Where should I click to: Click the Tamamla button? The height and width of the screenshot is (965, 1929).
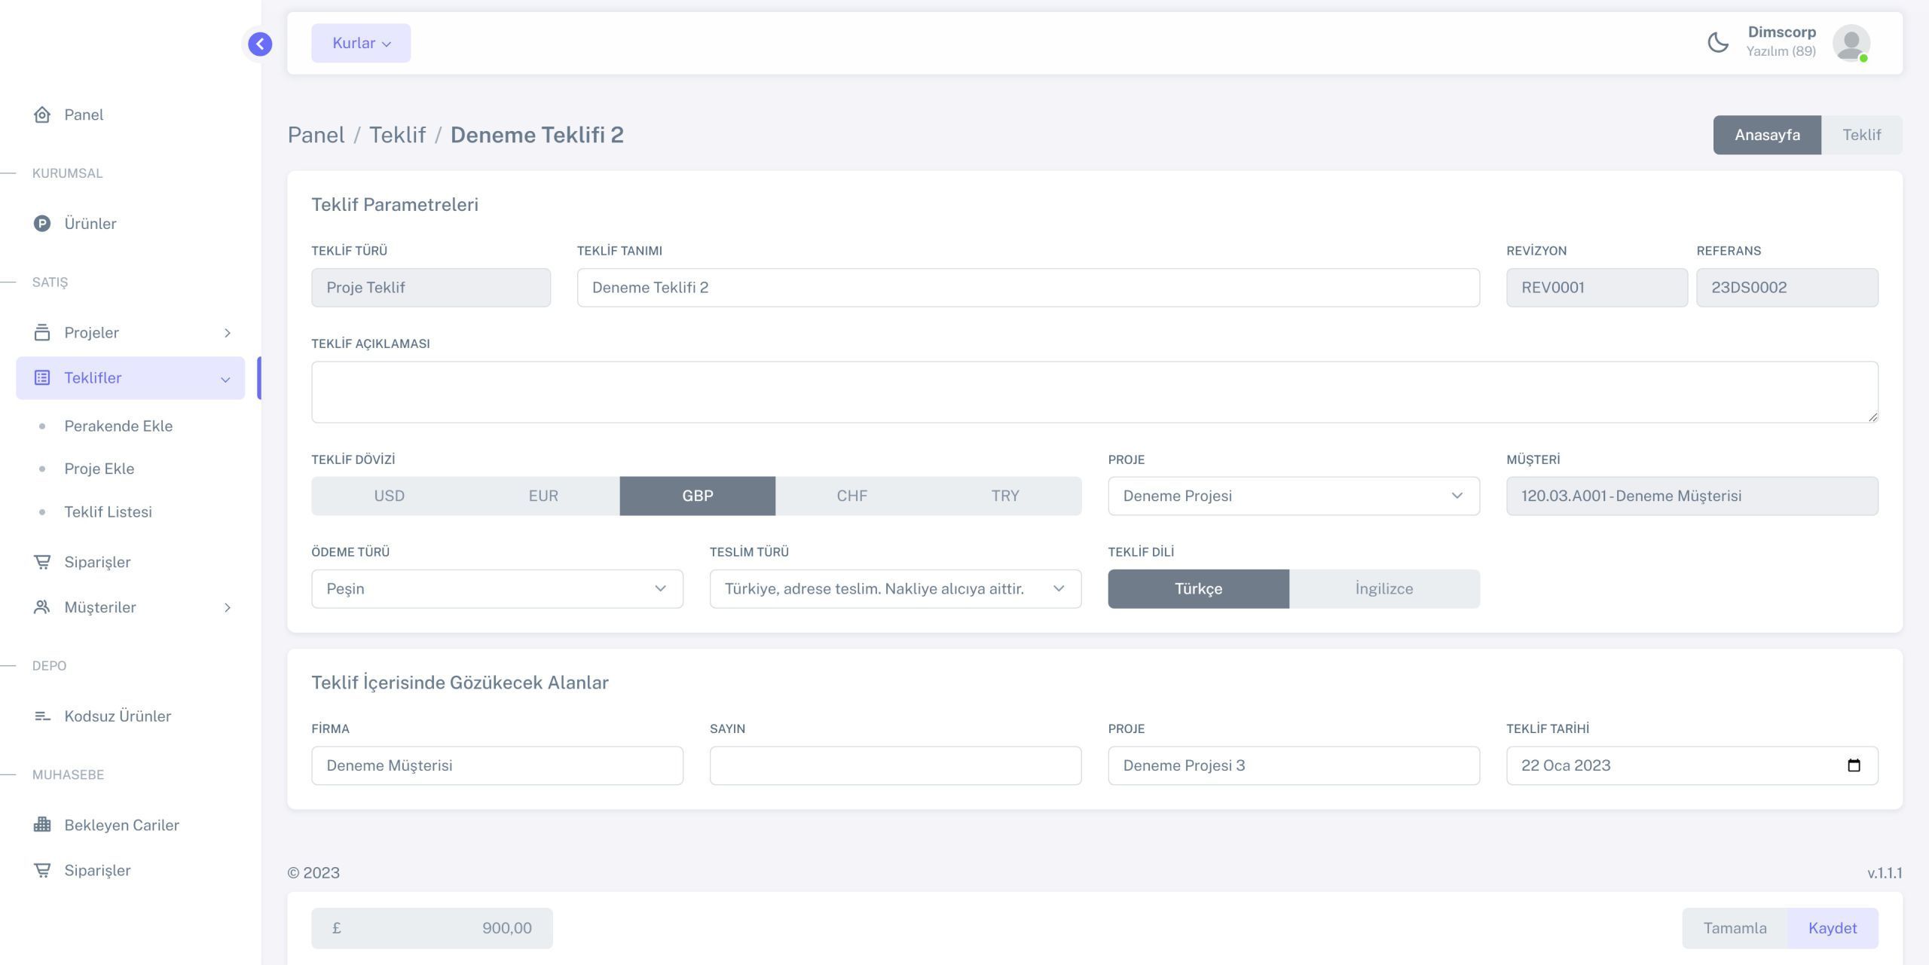(x=1735, y=928)
